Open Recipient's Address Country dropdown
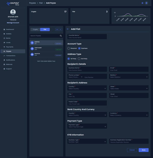Viewport: 153px width, 158px height. 87,88
